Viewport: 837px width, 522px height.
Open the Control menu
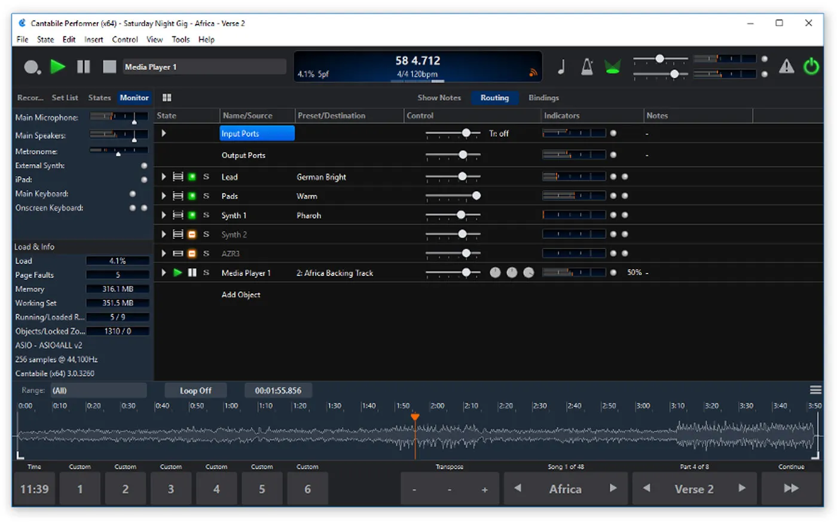(x=125, y=39)
